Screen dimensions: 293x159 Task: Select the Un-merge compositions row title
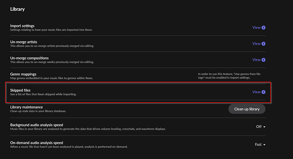point(29,58)
